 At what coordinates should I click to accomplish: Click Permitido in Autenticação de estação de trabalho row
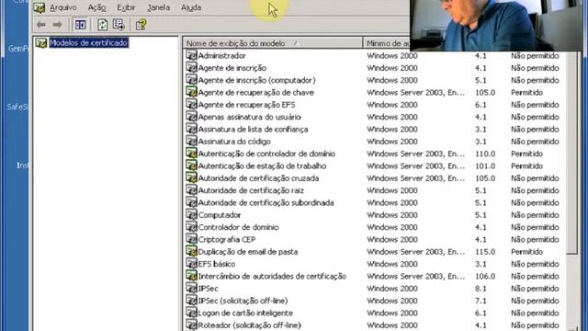pyautogui.click(x=526, y=165)
